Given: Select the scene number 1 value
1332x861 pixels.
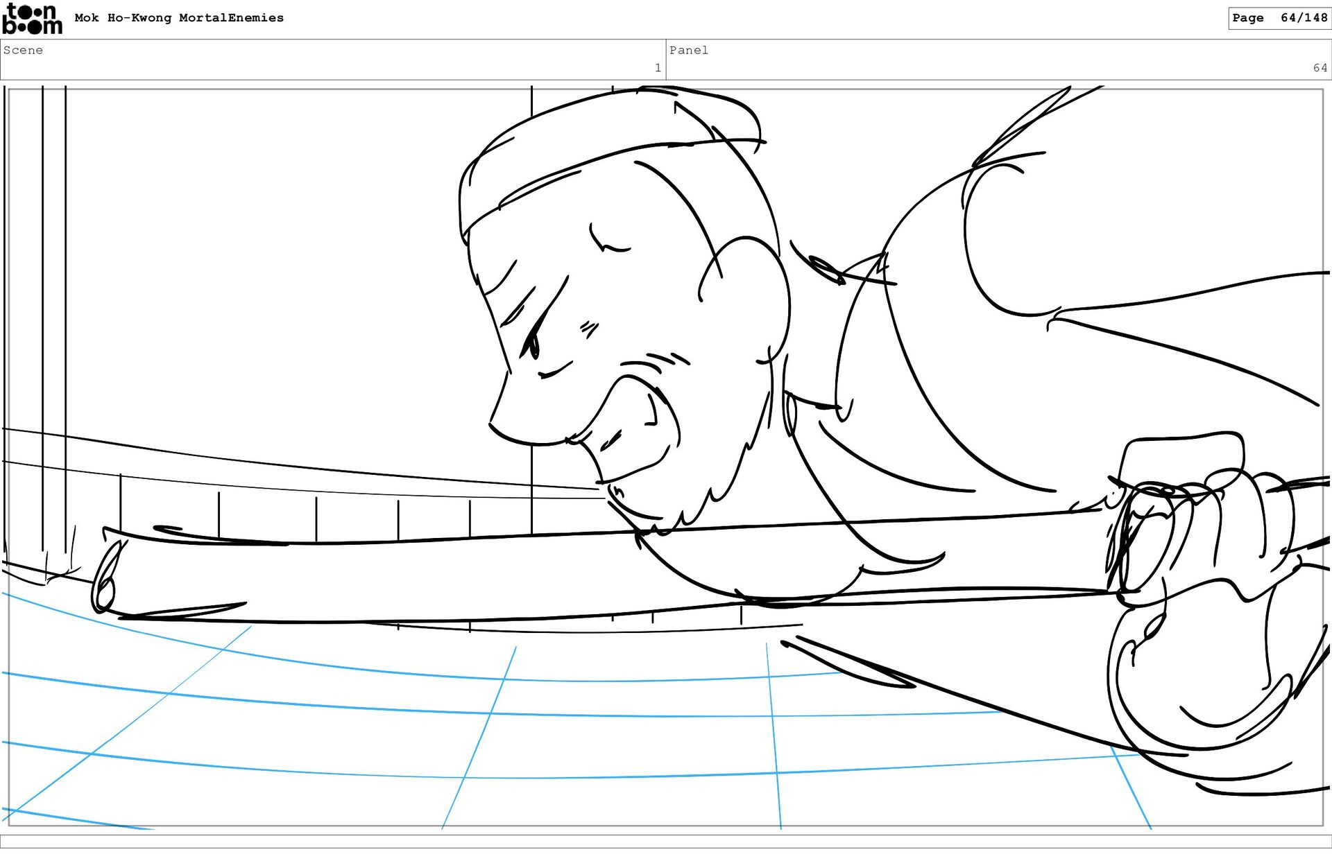Looking at the screenshot, I should pyautogui.click(x=657, y=68).
